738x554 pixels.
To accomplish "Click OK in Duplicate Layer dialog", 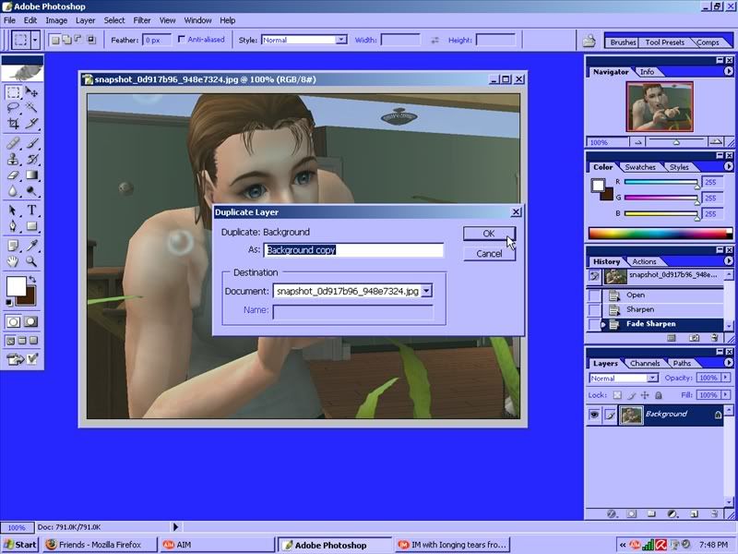I will (x=489, y=234).
